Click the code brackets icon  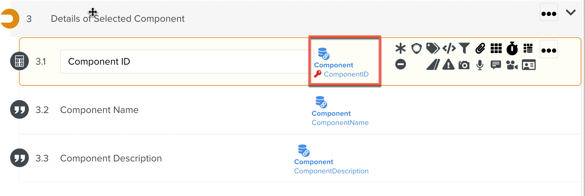449,48
